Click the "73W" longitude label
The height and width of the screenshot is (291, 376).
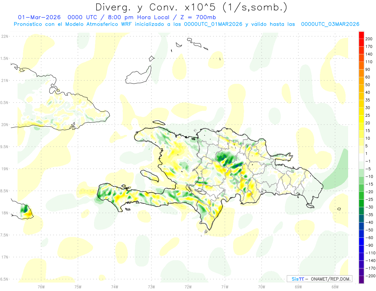[x=151, y=287]
